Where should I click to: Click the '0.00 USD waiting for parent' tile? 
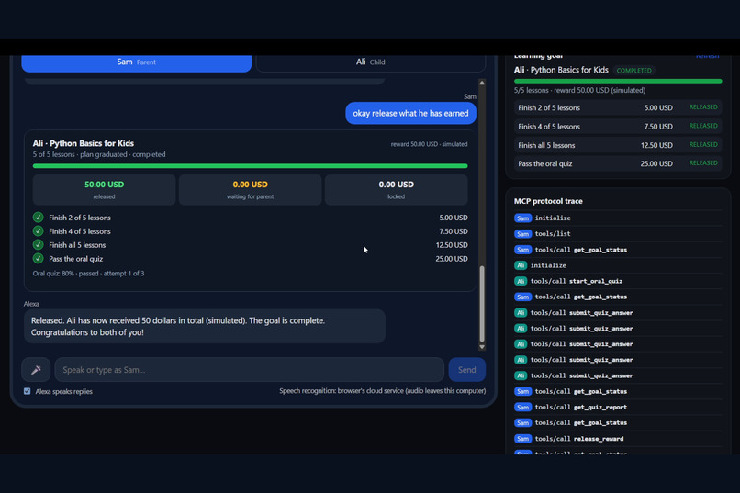tap(250, 190)
